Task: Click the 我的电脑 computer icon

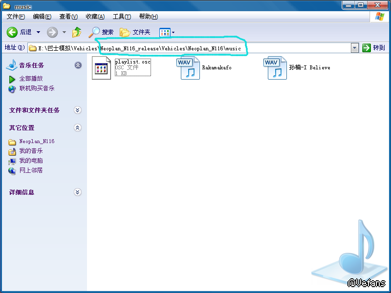Action: 12,162
